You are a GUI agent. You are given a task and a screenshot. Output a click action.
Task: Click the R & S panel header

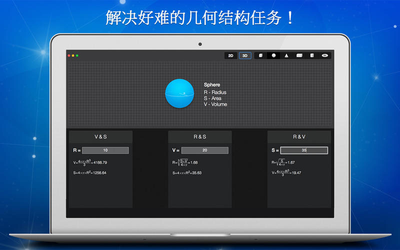point(200,136)
